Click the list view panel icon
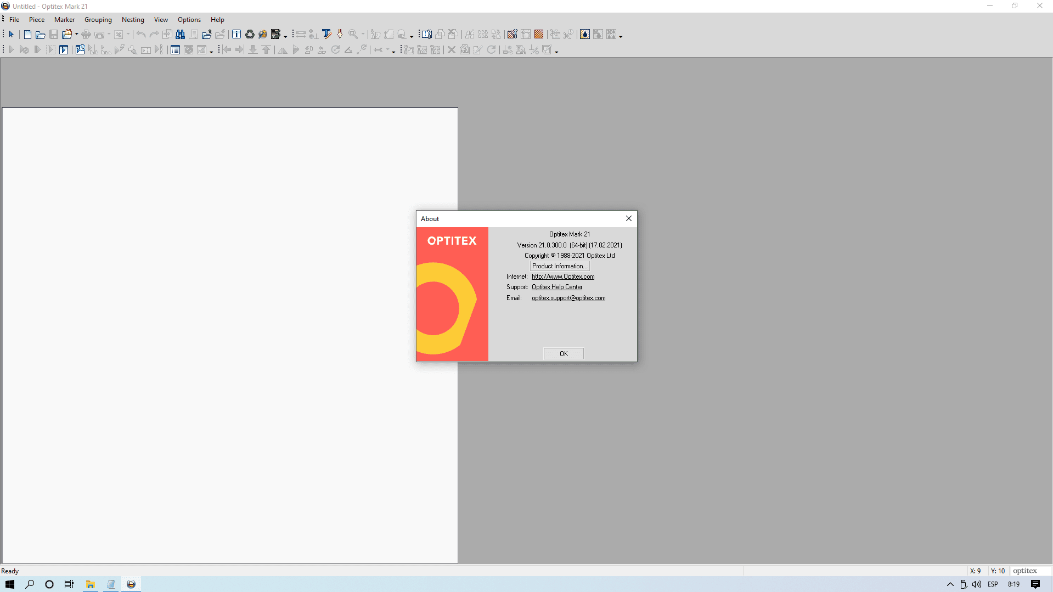 pos(175,50)
